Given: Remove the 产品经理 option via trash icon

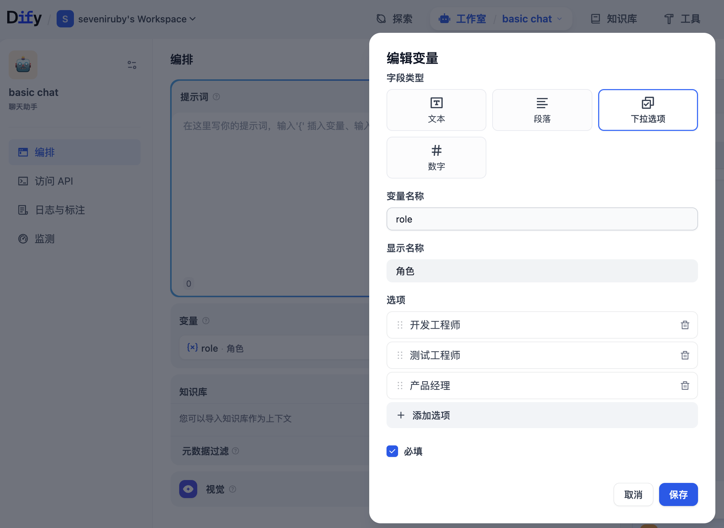Looking at the screenshot, I should 685,386.
